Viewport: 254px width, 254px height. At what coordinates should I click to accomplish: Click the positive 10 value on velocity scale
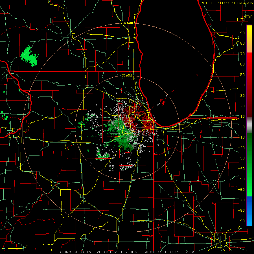[242, 117]
